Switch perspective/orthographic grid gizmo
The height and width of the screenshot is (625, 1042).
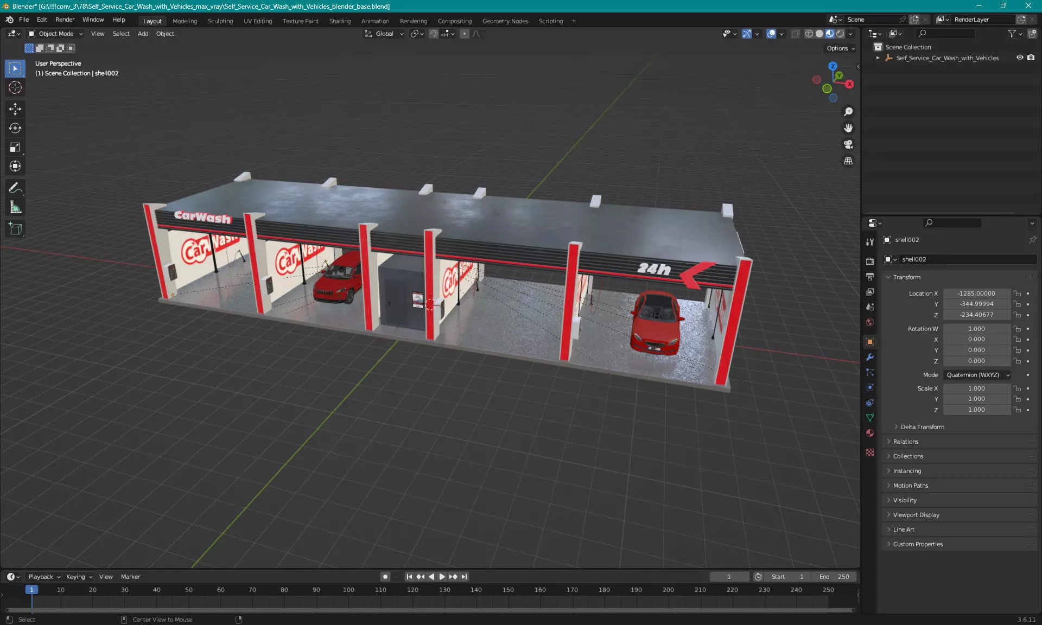click(x=848, y=161)
